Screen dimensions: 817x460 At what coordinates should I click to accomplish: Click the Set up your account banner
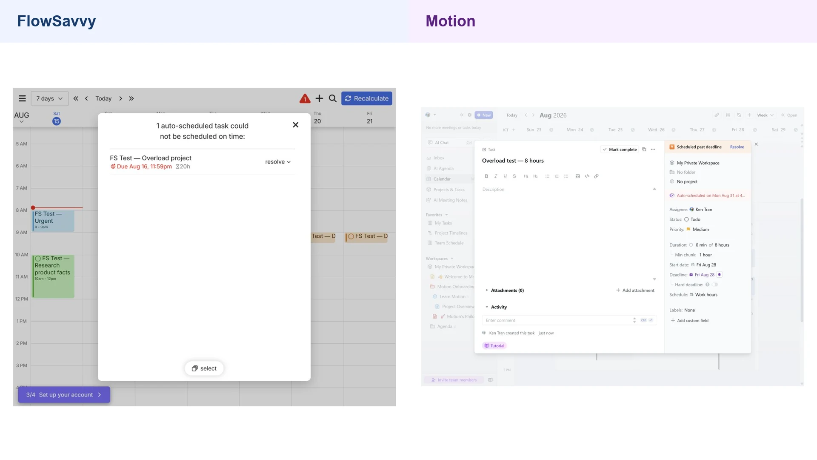click(64, 395)
